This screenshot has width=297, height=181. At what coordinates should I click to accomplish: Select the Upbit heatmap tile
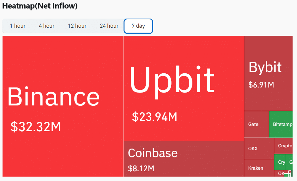(x=184, y=88)
